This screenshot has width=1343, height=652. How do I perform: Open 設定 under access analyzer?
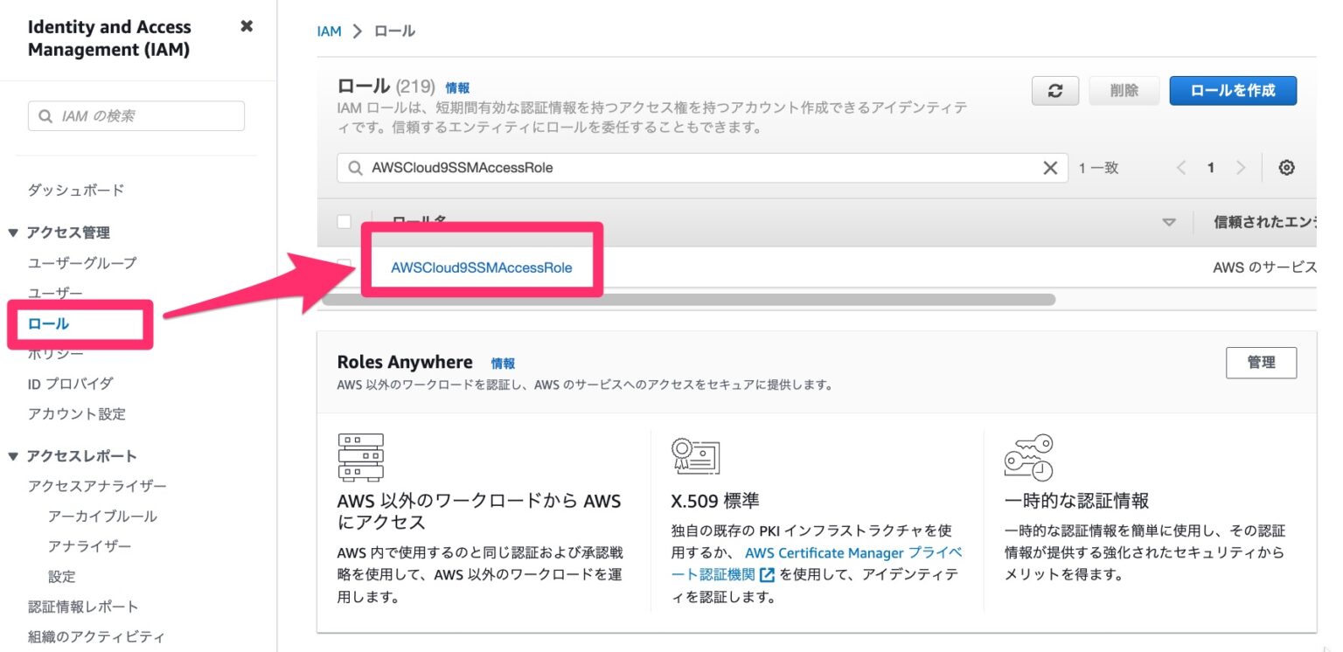(x=62, y=576)
